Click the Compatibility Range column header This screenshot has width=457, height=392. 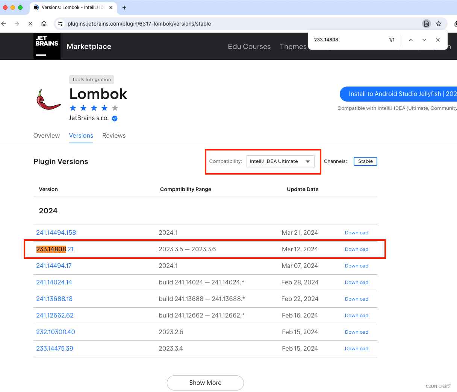pyautogui.click(x=186, y=189)
